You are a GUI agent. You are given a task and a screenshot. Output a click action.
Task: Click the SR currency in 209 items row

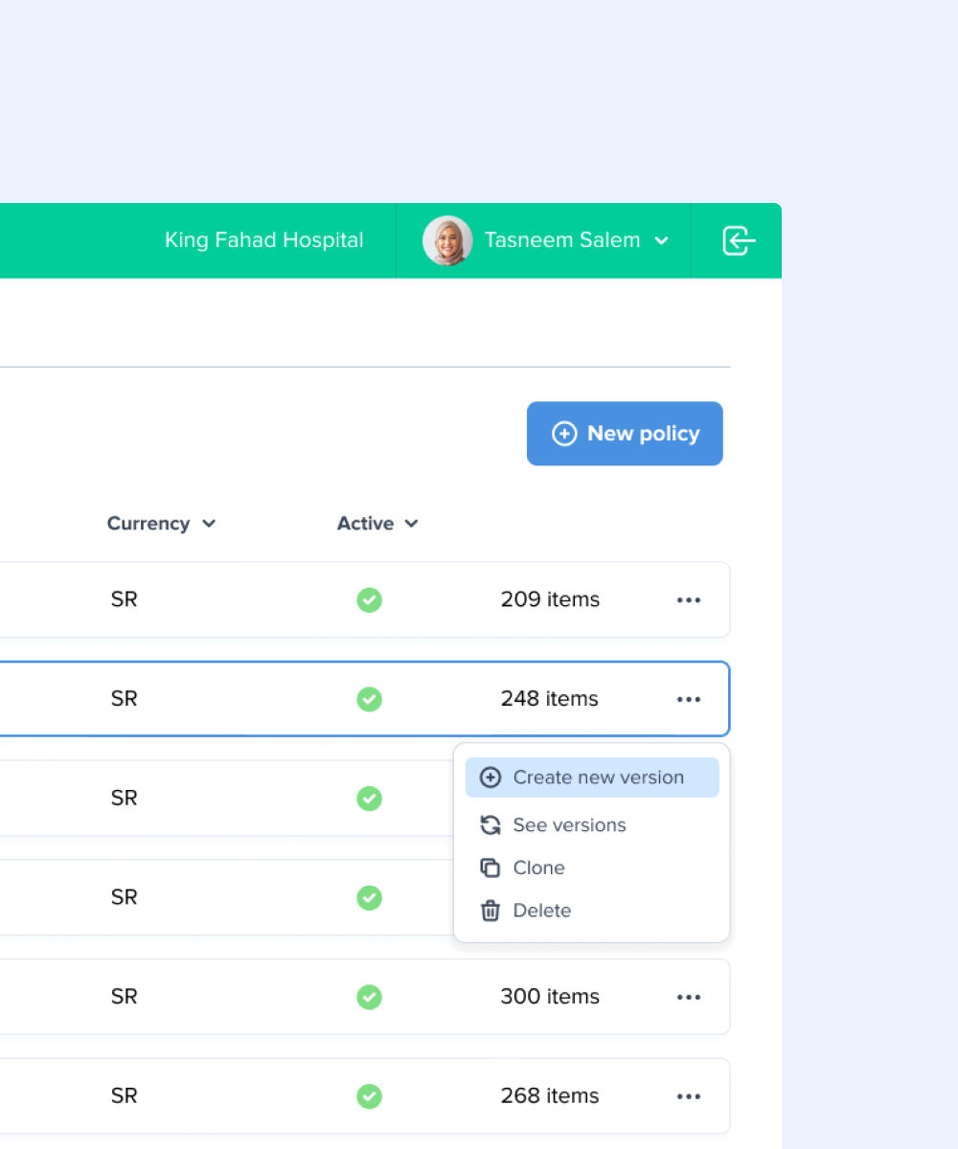coord(125,600)
